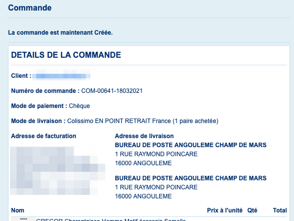Viewport: 294px width, 221px height.
Task: Select the order number COM-00641-18032021
Action: click(x=112, y=91)
